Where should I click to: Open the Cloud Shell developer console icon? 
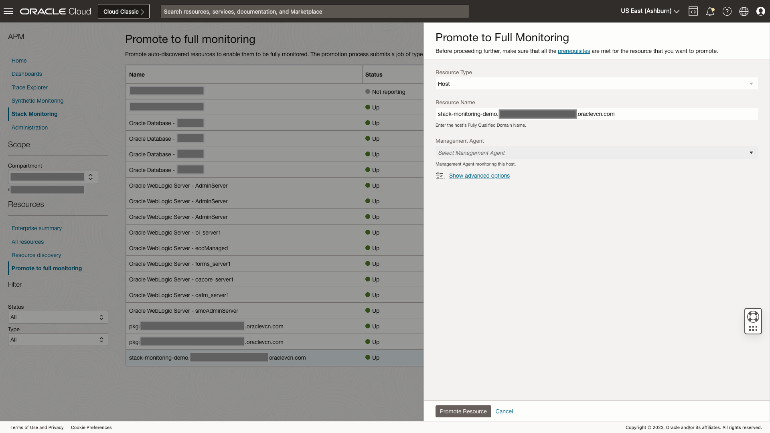click(693, 11)
